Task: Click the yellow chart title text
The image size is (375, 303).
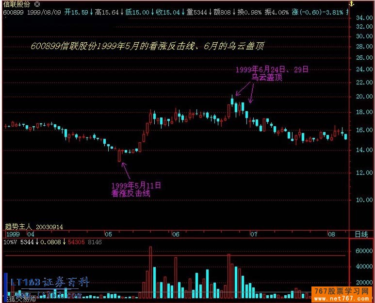Action: [x=147, y=46]
